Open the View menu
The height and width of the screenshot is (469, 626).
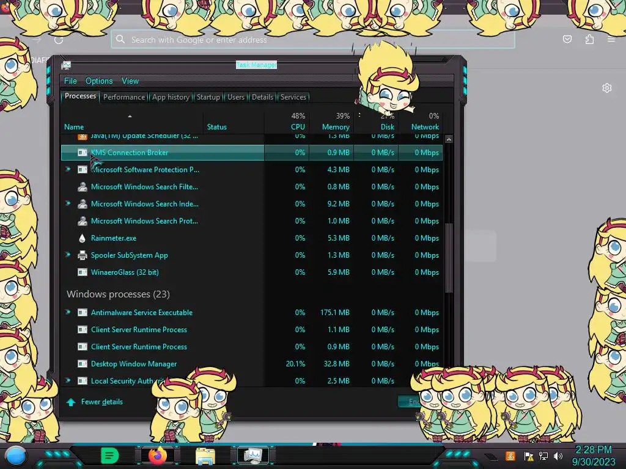click(x=130, y=81)
